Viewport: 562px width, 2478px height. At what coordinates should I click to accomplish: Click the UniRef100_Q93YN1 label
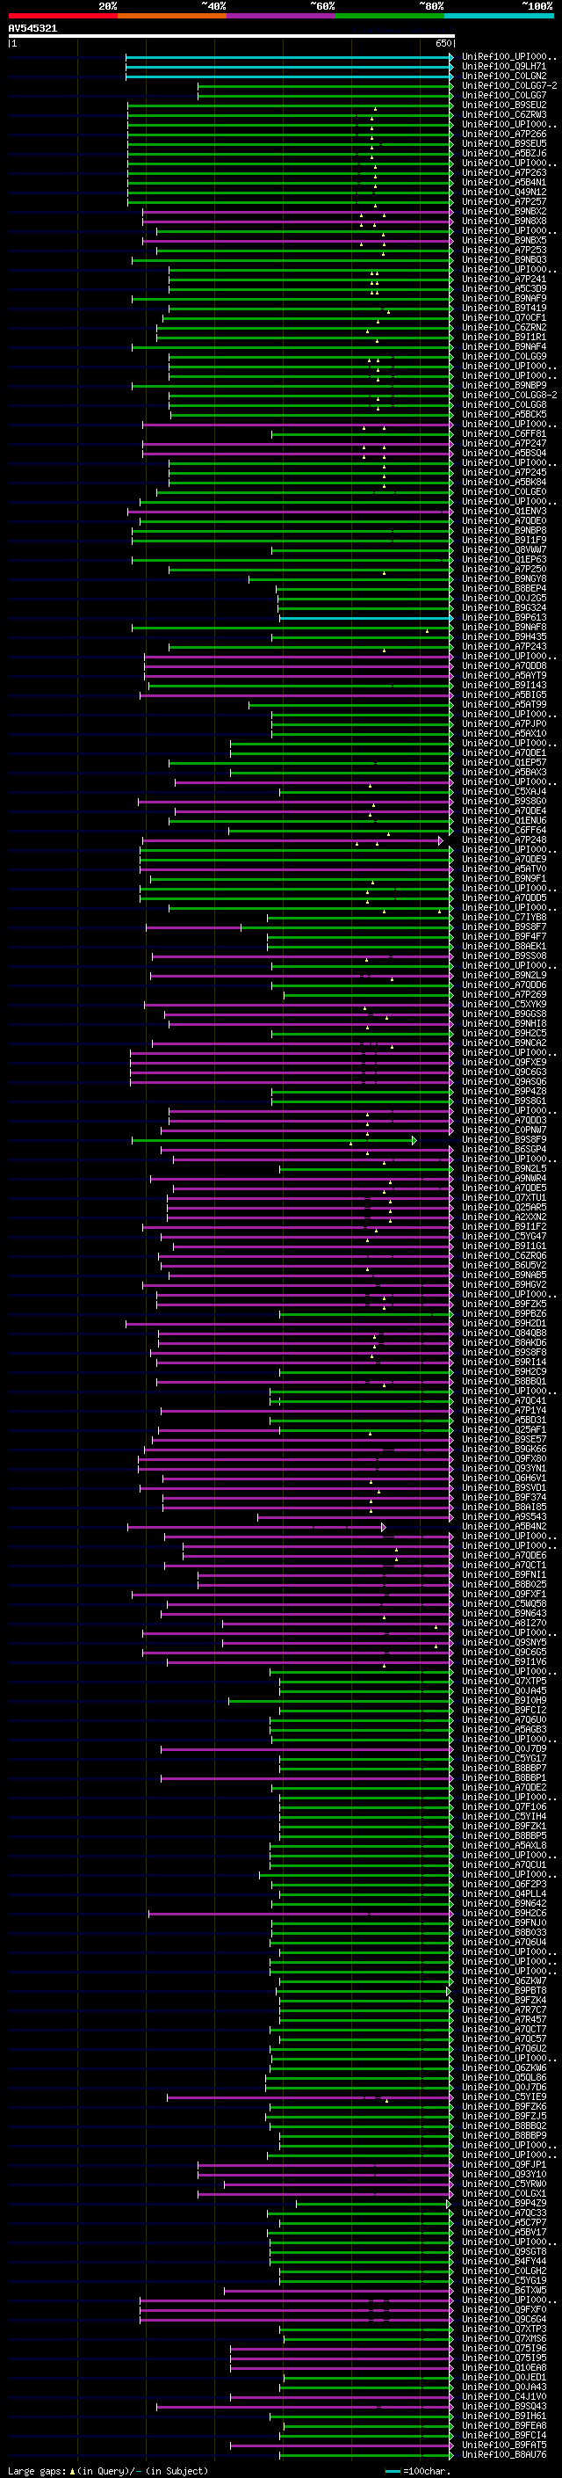click(x=504, y=1468)
